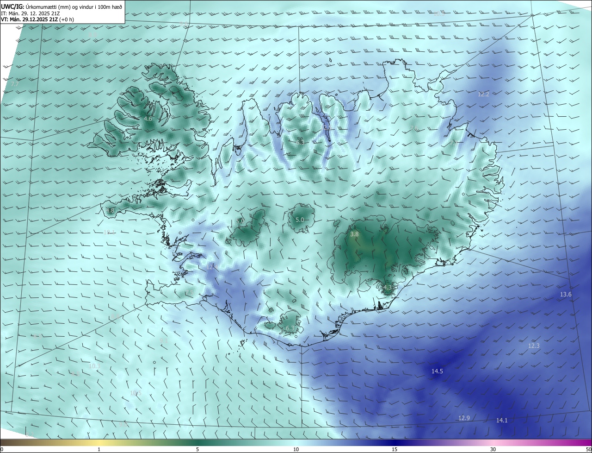592x453 pixels.
Task: Click the 10.3 value in the southwest sea
Action: click(94, 366)
